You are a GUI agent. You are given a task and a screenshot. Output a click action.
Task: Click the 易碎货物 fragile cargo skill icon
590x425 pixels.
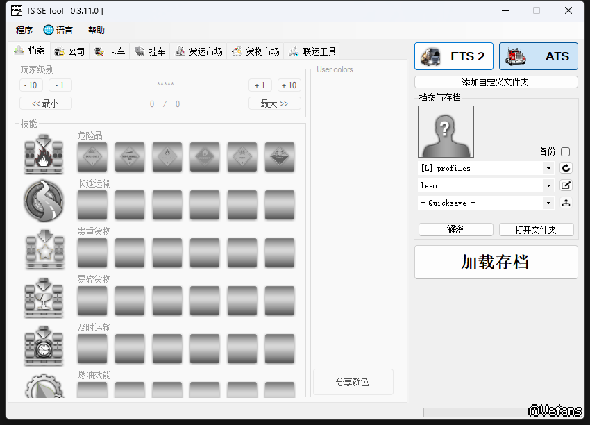click(44, 297)
